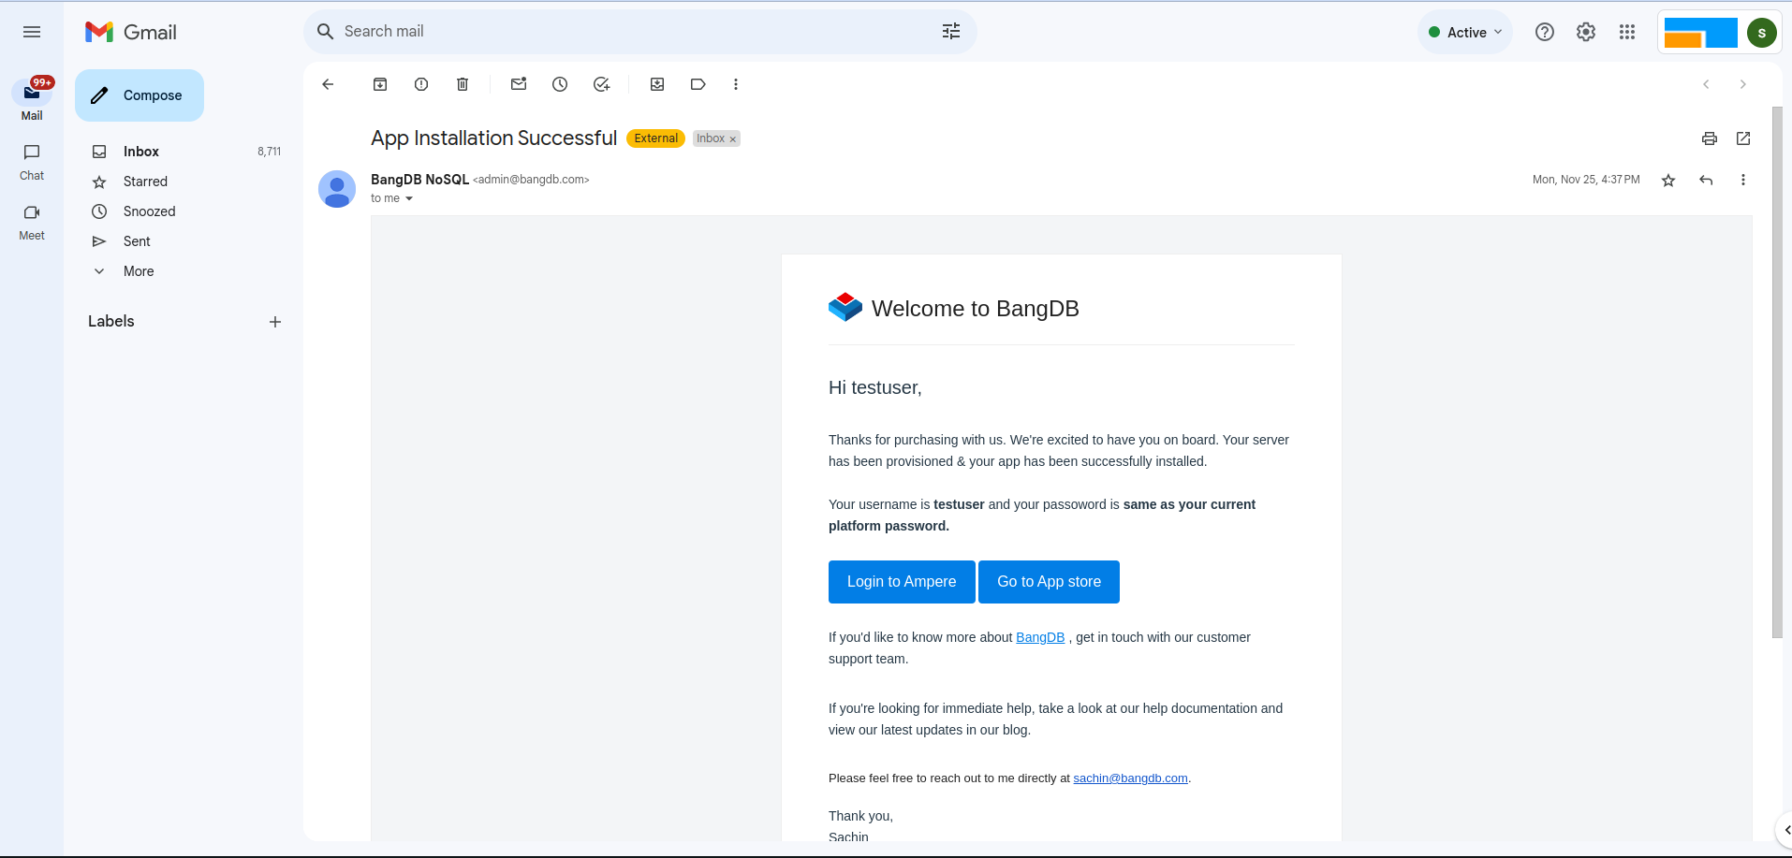Print this email conversation
Screen dimensions: 1792x858
pos(1710,138)
